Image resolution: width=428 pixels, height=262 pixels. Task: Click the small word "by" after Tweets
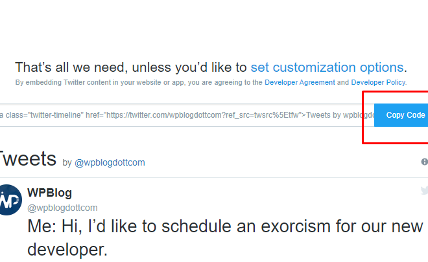pyautogui.click(x=67, y=163)
